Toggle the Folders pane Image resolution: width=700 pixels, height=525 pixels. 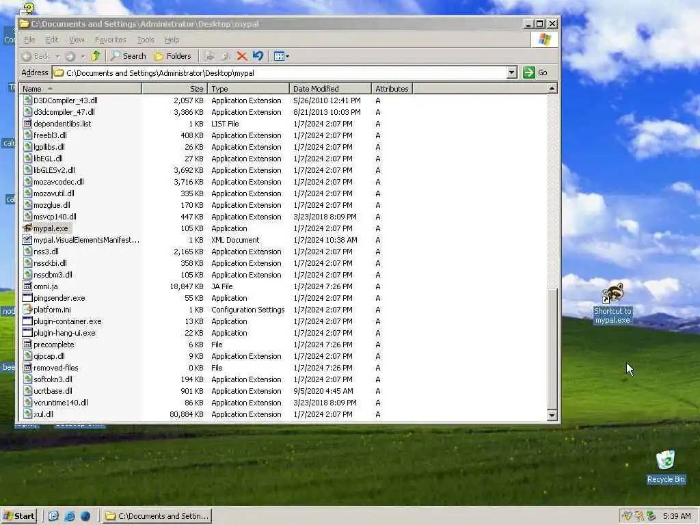tap(172, 56)
